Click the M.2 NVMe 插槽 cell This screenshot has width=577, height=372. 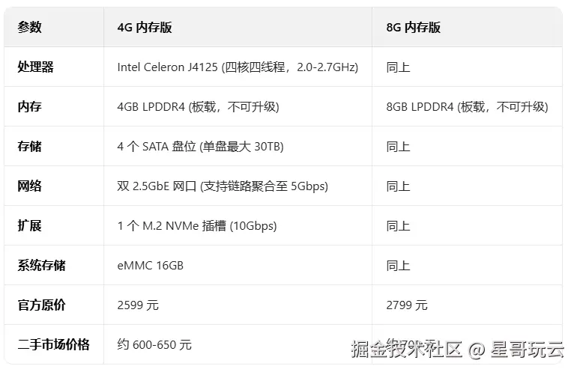tap(197, 226)
